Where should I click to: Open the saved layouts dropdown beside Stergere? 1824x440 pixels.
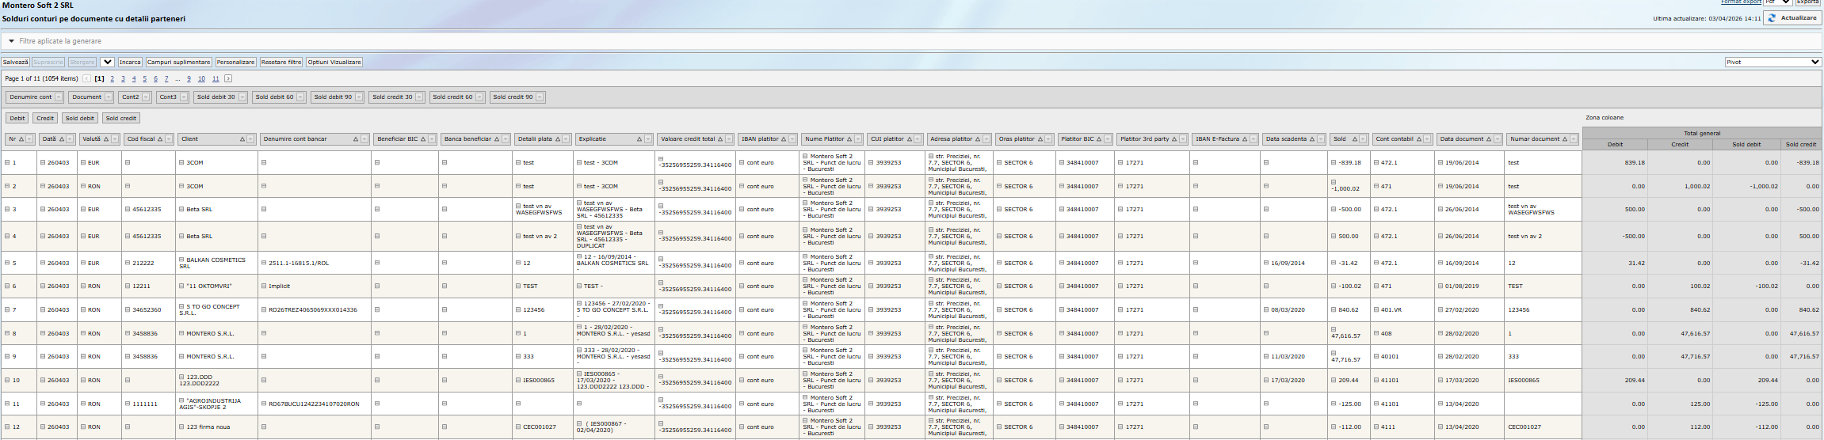point(107,62)
